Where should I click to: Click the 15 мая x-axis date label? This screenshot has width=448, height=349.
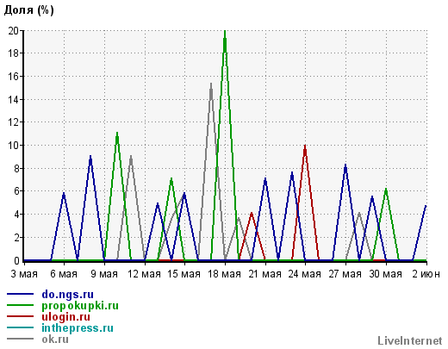click(x=184, y=274)
